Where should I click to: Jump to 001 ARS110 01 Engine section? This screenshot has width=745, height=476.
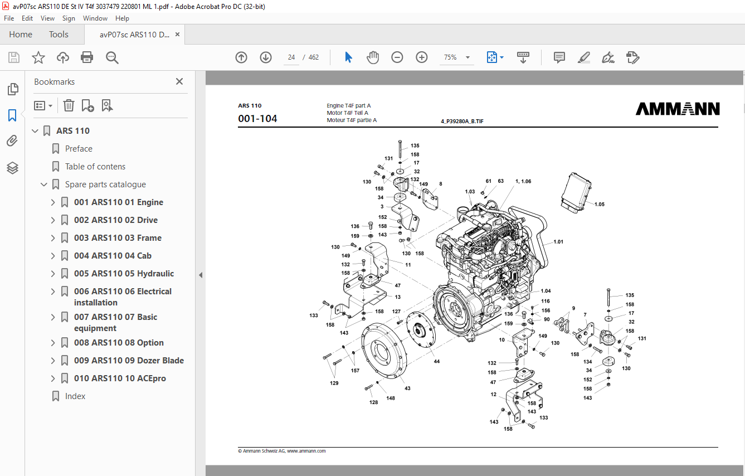coord(119,202)
